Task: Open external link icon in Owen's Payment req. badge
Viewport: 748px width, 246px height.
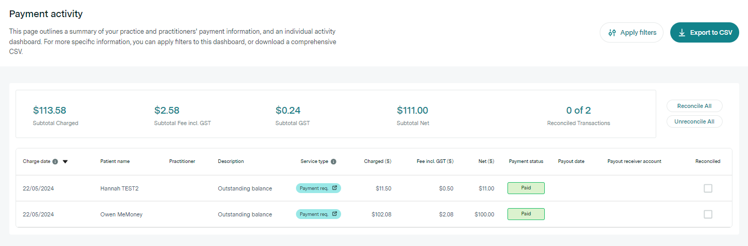Action: (334, 214)
